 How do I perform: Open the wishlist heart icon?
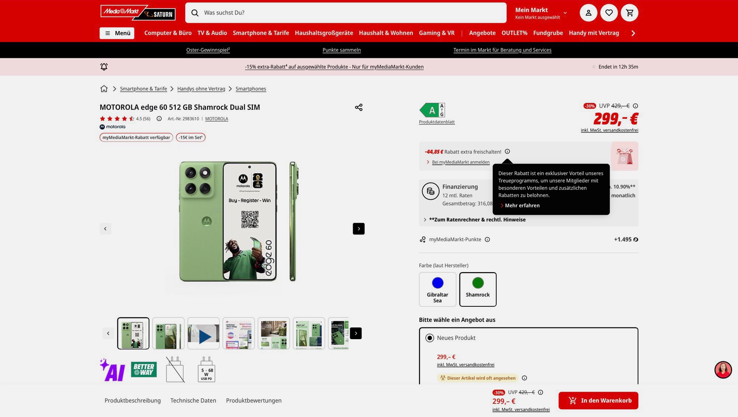609,13
